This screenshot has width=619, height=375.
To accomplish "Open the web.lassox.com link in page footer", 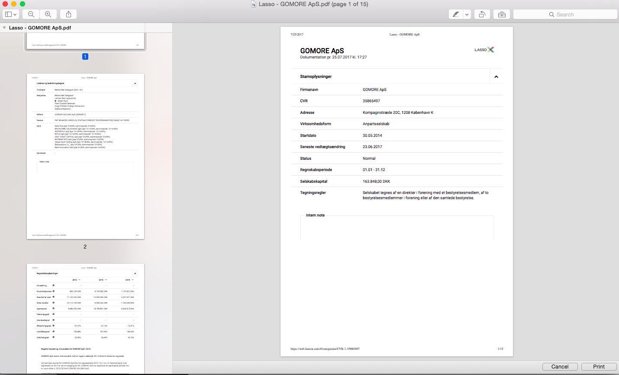I will 325,349.
